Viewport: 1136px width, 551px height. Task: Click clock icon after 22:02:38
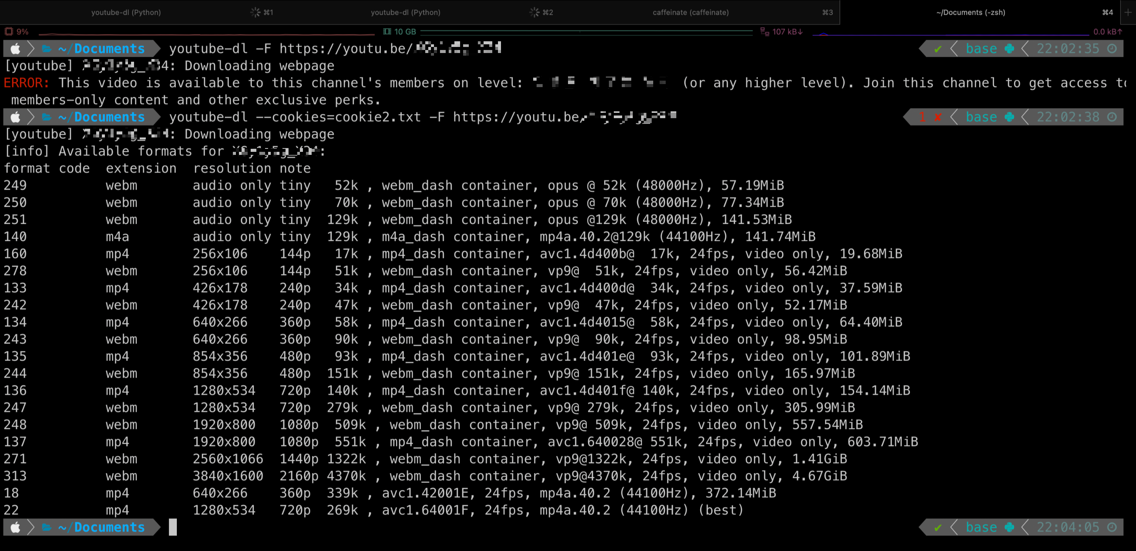click(1112, 117)
